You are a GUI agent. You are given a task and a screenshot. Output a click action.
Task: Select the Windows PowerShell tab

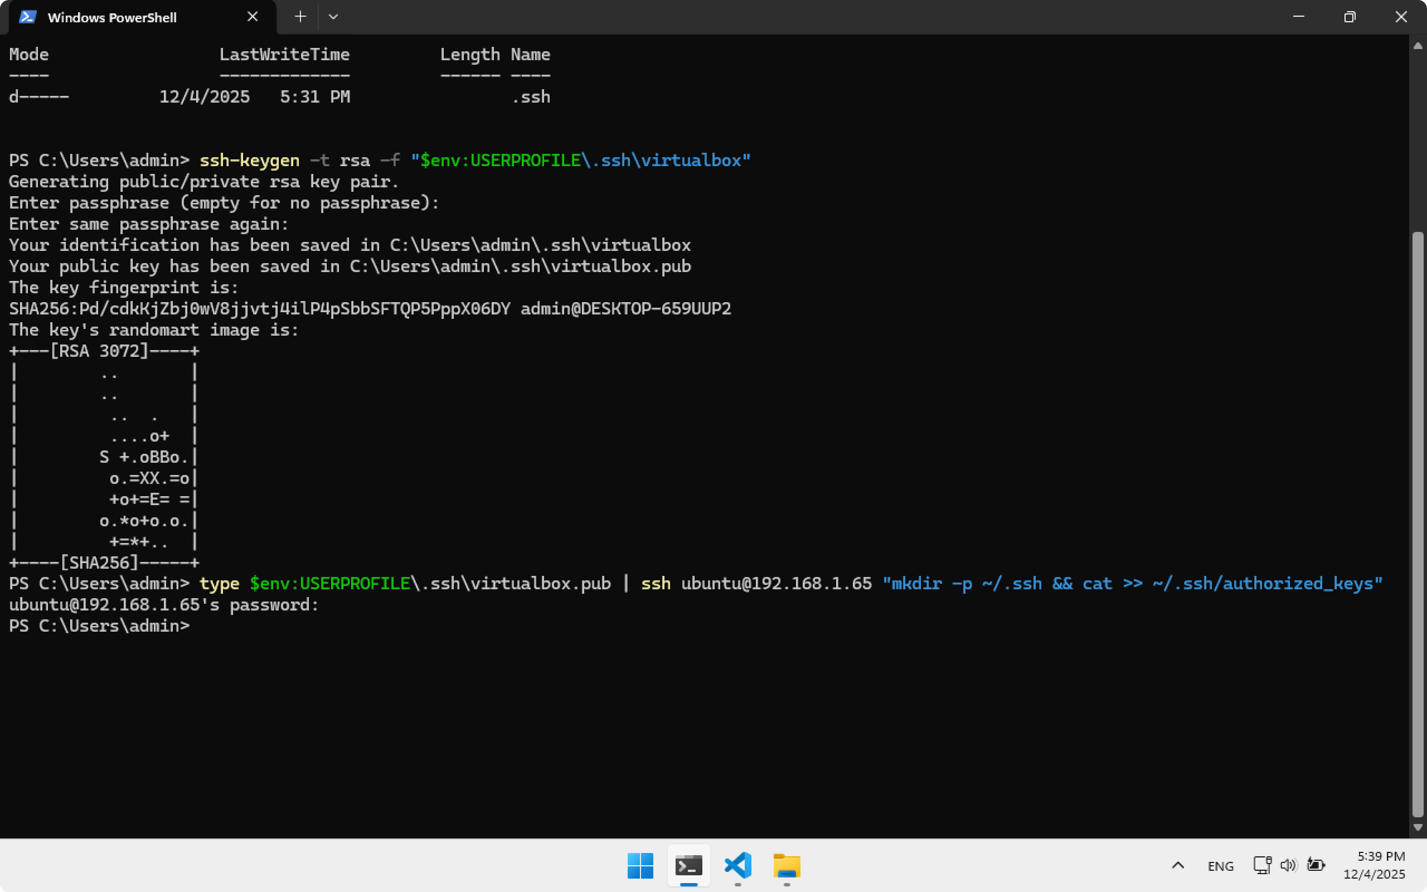click(x=112, y=18)
